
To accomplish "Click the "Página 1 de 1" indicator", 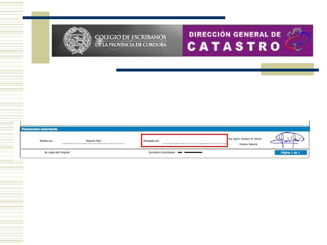I will (x=291, y=153).
